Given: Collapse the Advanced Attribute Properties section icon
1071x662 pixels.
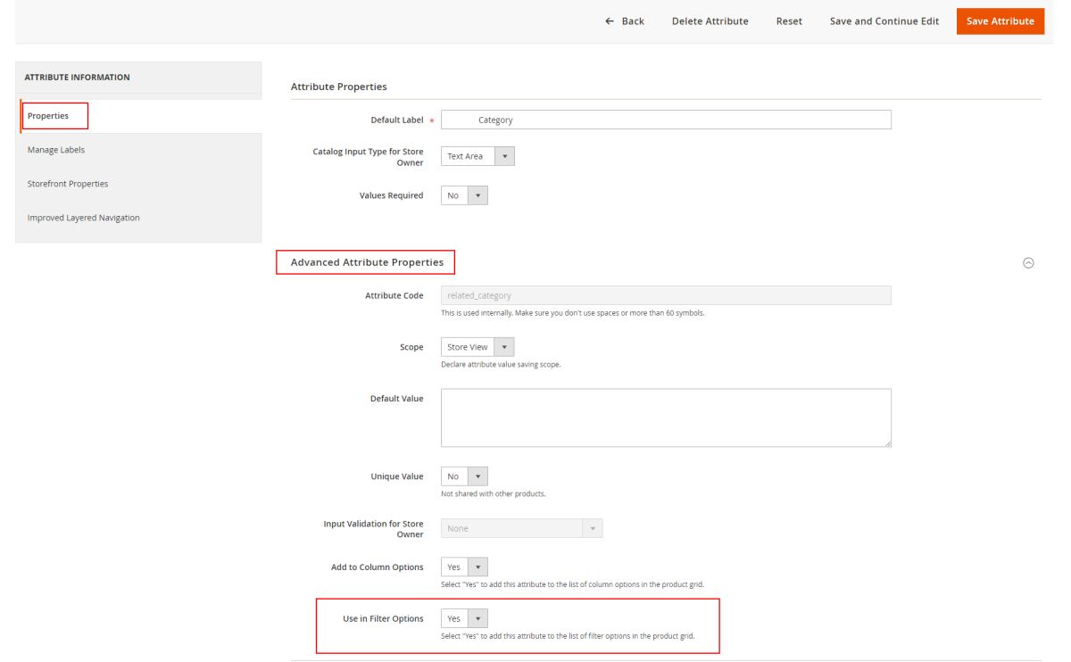Looking at the screenshot, I should click(x=1028, y=262).
